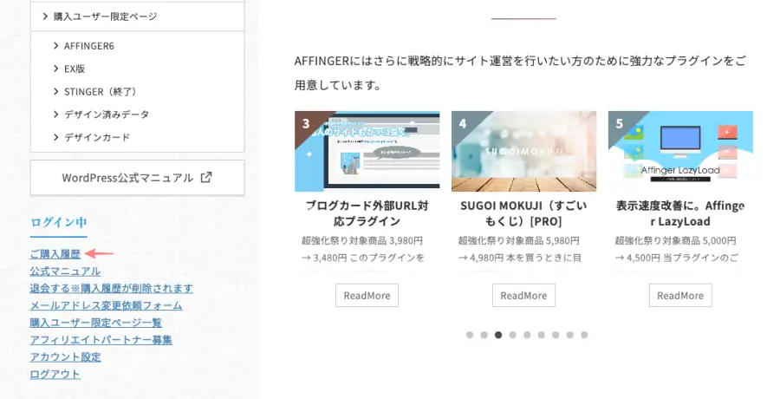Open the Affinger LazyLoad thumbnail image
The height and width of the screenshot is (399, 780).
point(680,151)
